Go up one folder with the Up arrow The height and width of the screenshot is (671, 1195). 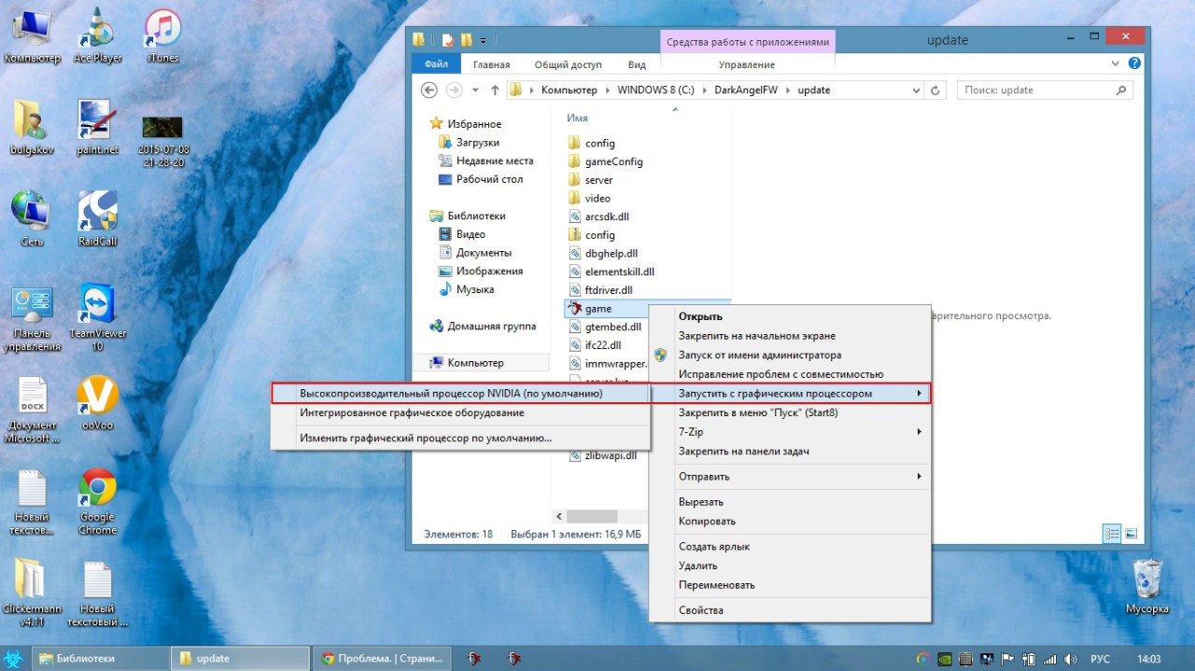point(494,91)
